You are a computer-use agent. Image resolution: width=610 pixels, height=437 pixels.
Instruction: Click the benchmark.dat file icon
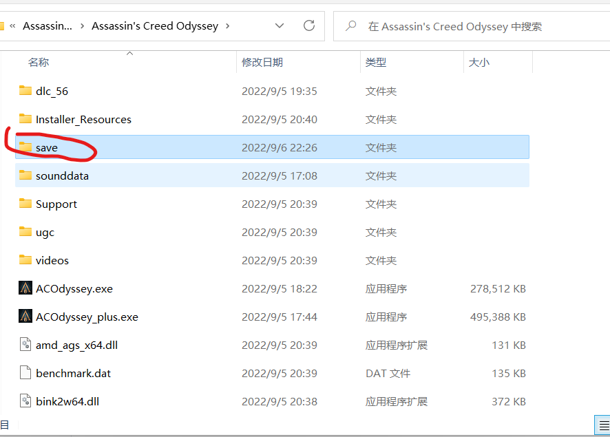pos(25,372)
